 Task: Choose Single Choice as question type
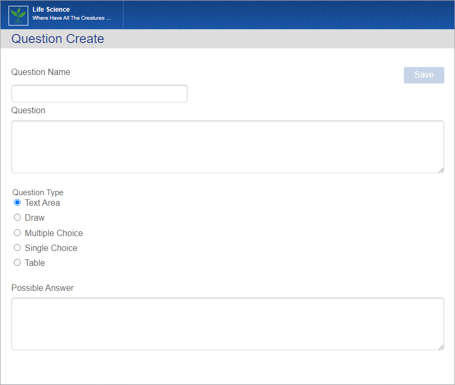click(16, 247)
